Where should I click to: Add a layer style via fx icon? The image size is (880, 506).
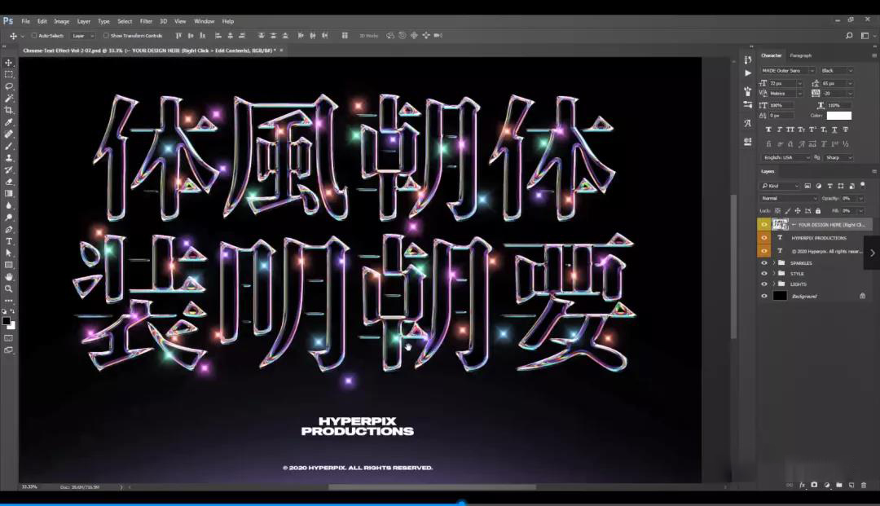[802, 485]
